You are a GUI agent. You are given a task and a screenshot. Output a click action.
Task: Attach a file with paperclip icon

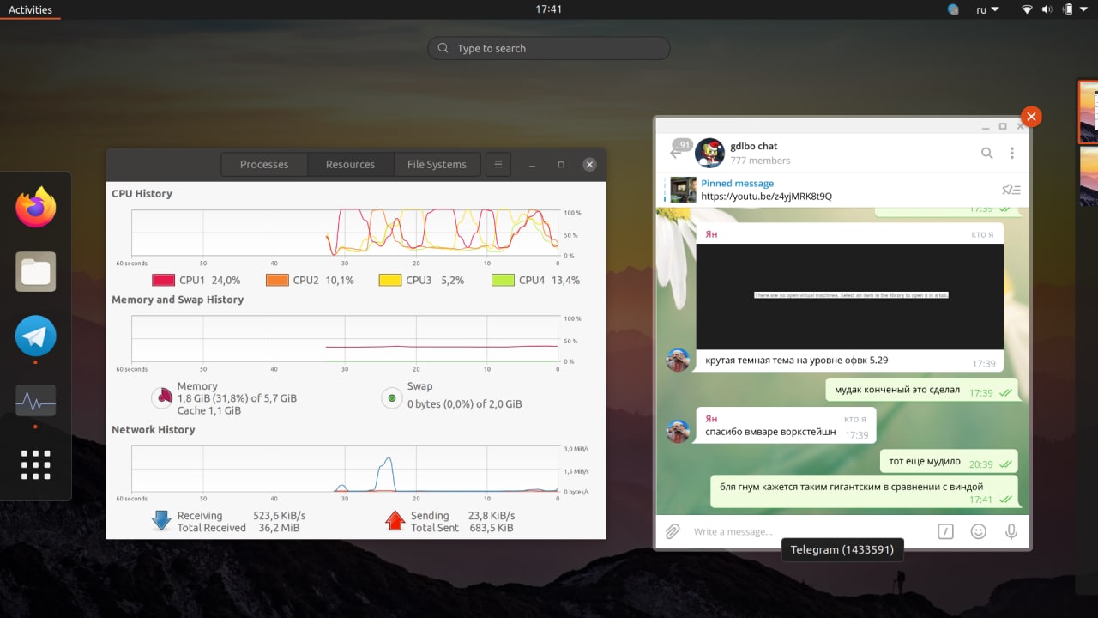[x=673, y=531]
